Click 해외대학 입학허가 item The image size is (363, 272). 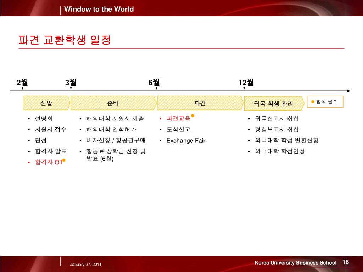pos(112,130)
